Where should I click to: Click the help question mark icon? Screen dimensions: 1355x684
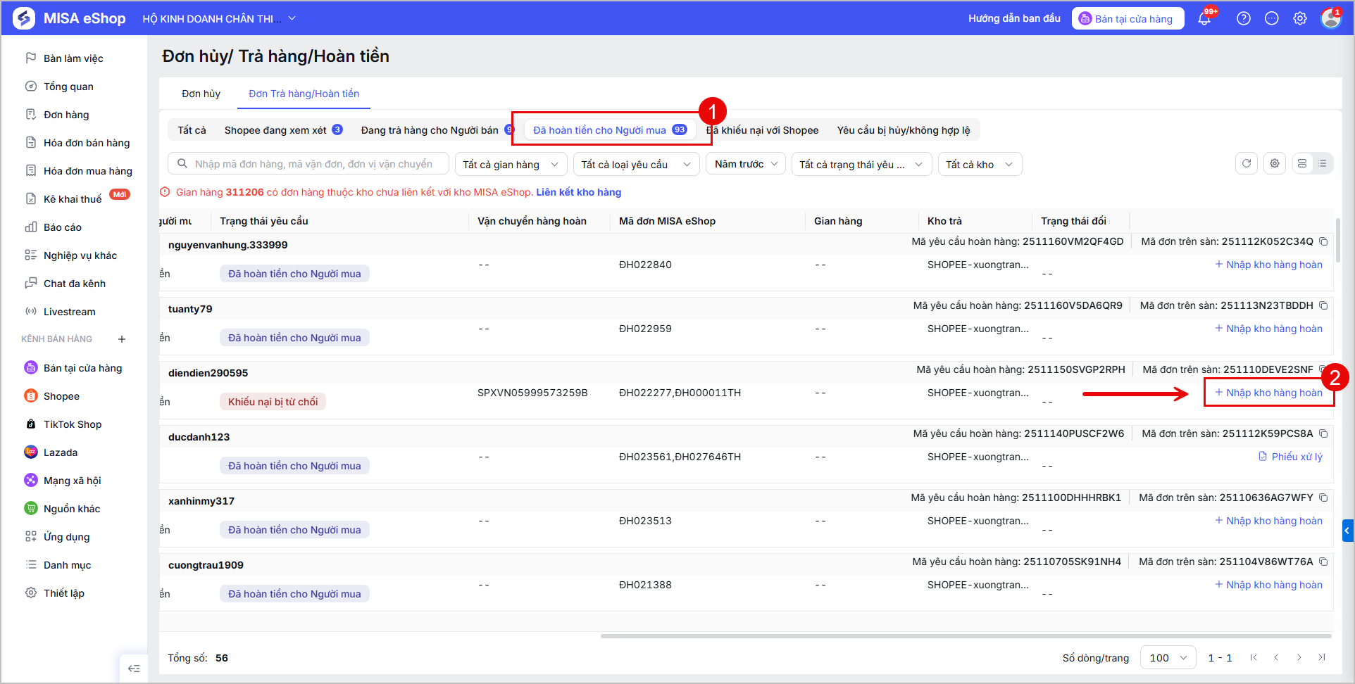coord(1244,18)
